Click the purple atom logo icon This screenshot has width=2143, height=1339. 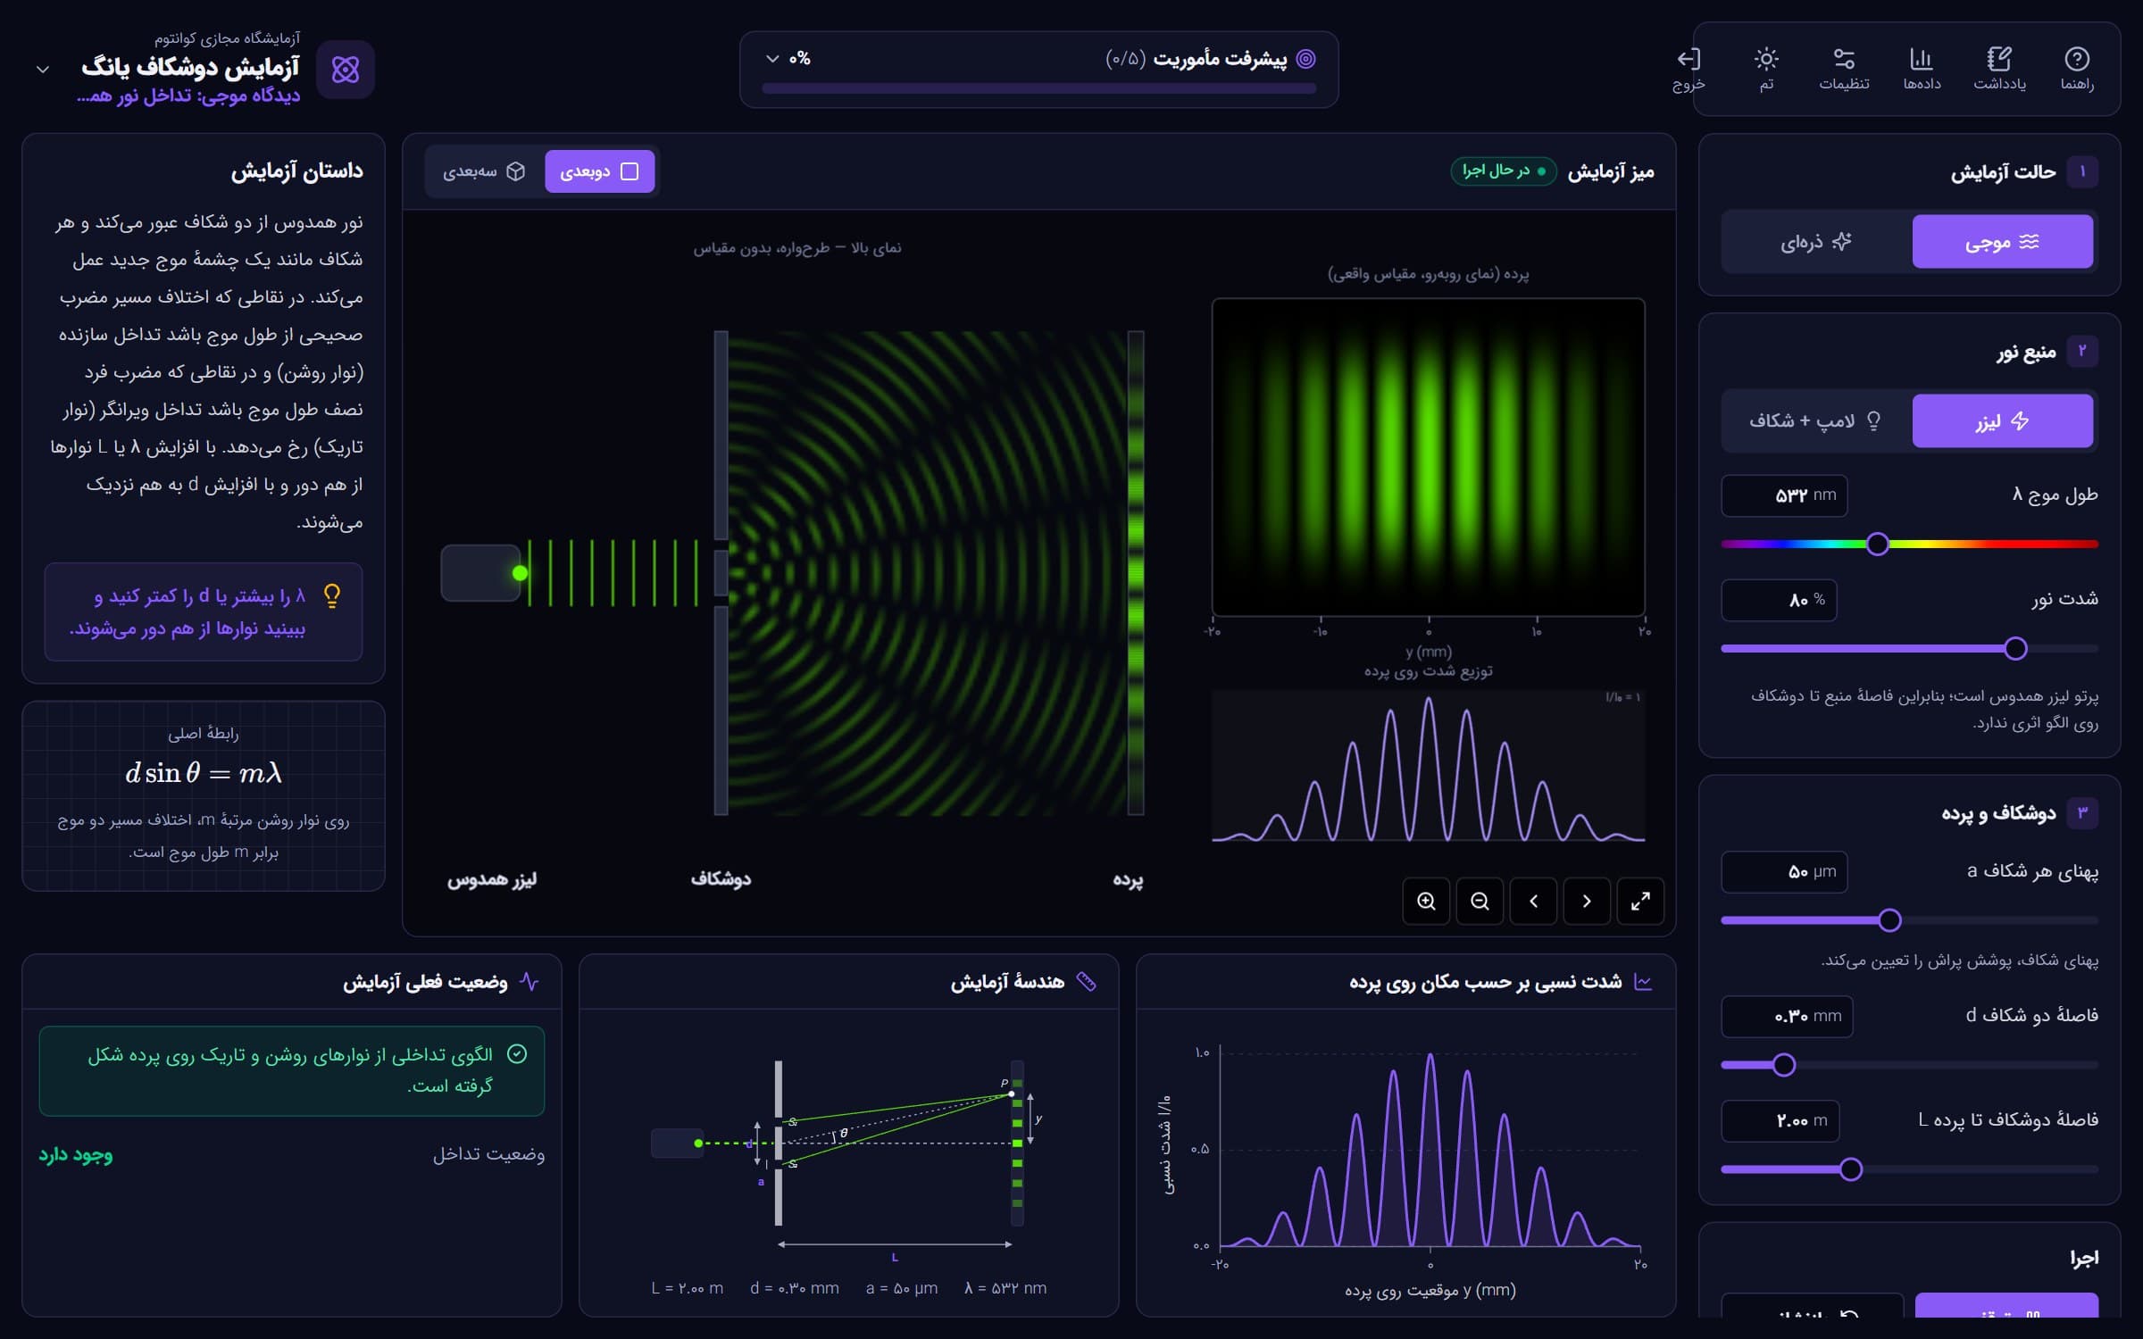[x=346, y=69]
